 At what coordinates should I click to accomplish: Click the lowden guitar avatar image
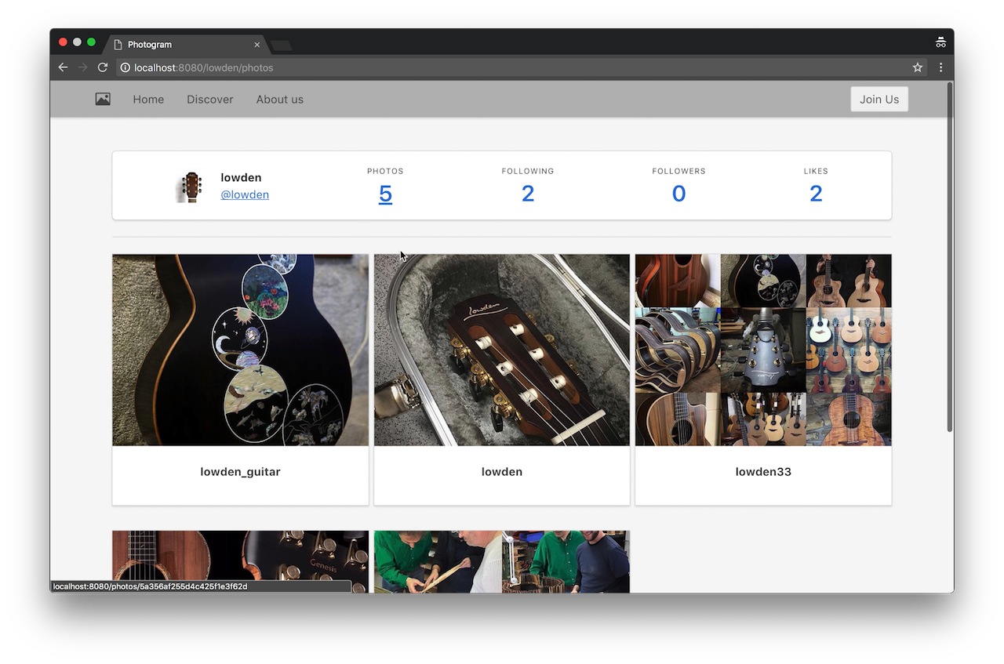click(x=189, y=187)
